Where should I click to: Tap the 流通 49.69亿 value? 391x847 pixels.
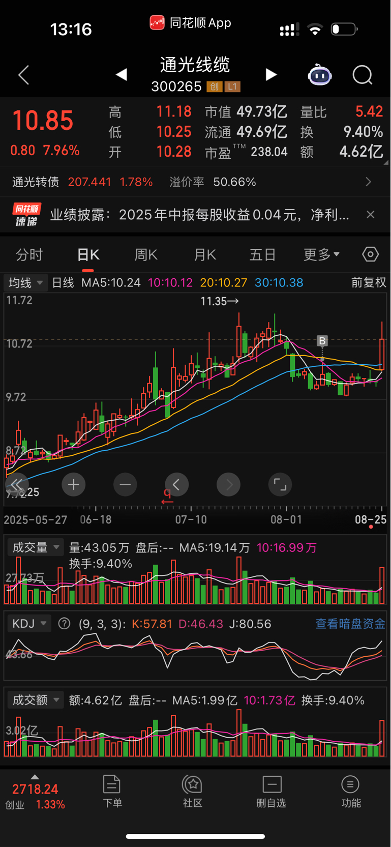[x=246, y=132]
